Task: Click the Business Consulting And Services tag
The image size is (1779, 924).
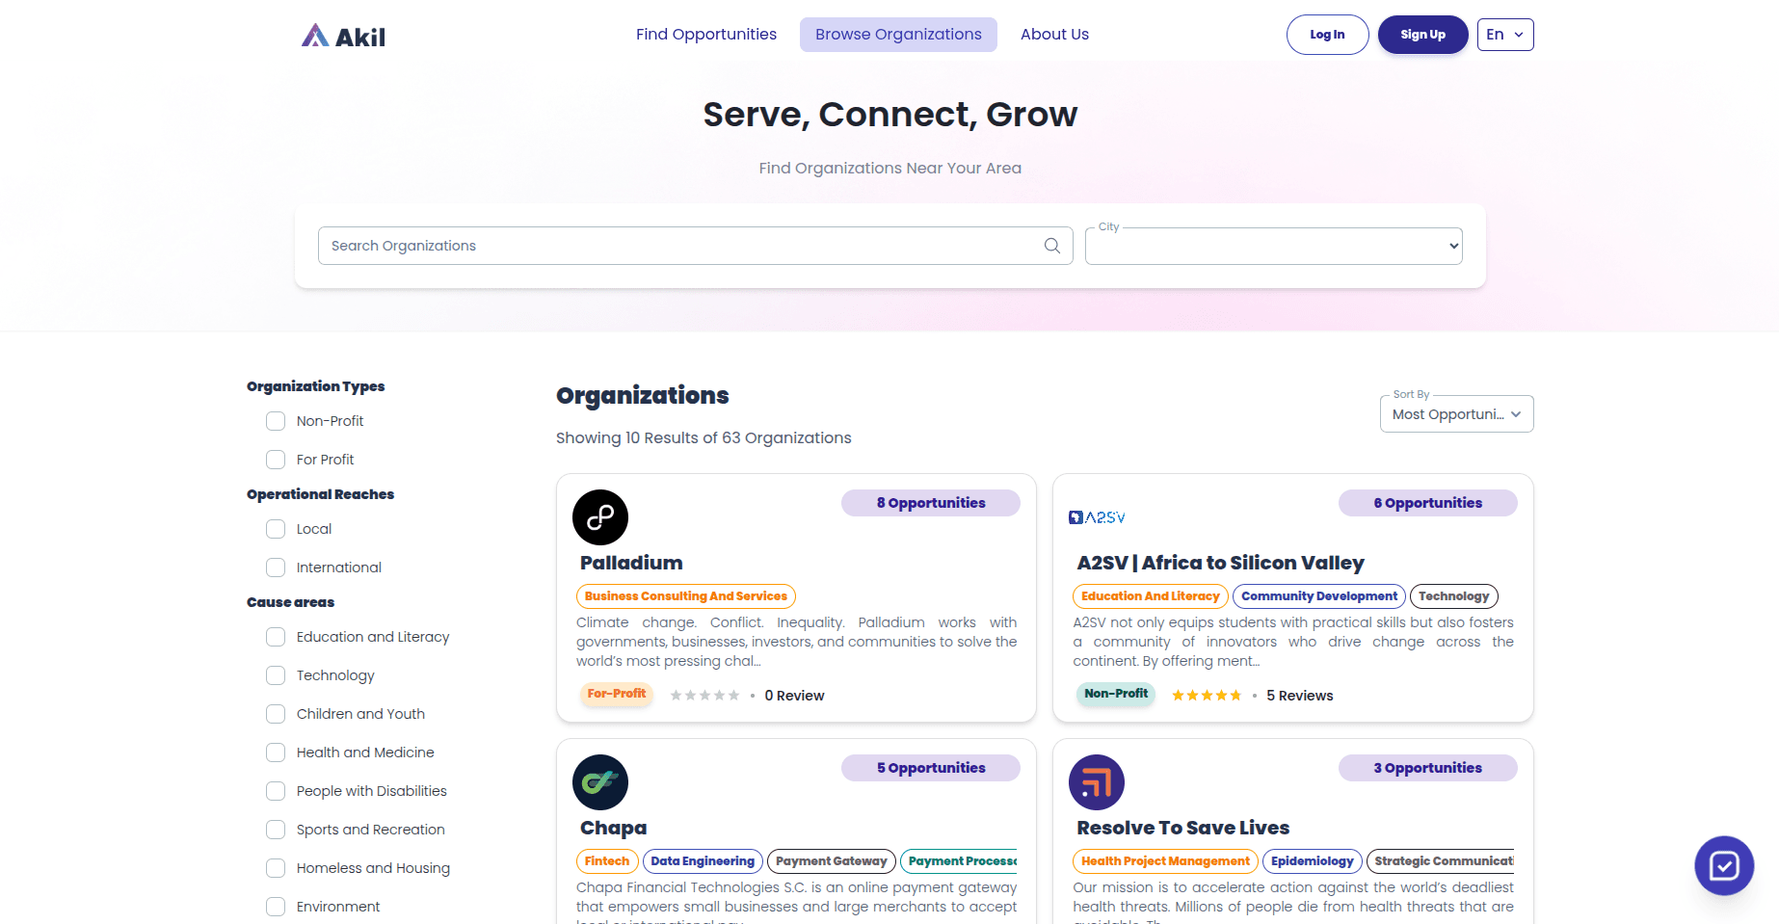Action: pos(686,596)
